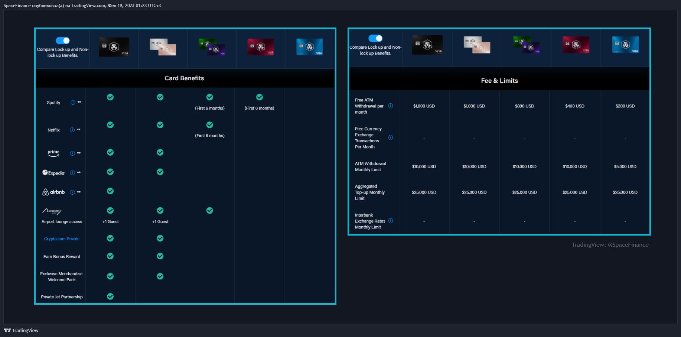This screenshot has height=337, width=681.
Task: Click Netflix label
Action: click(53, 130)
